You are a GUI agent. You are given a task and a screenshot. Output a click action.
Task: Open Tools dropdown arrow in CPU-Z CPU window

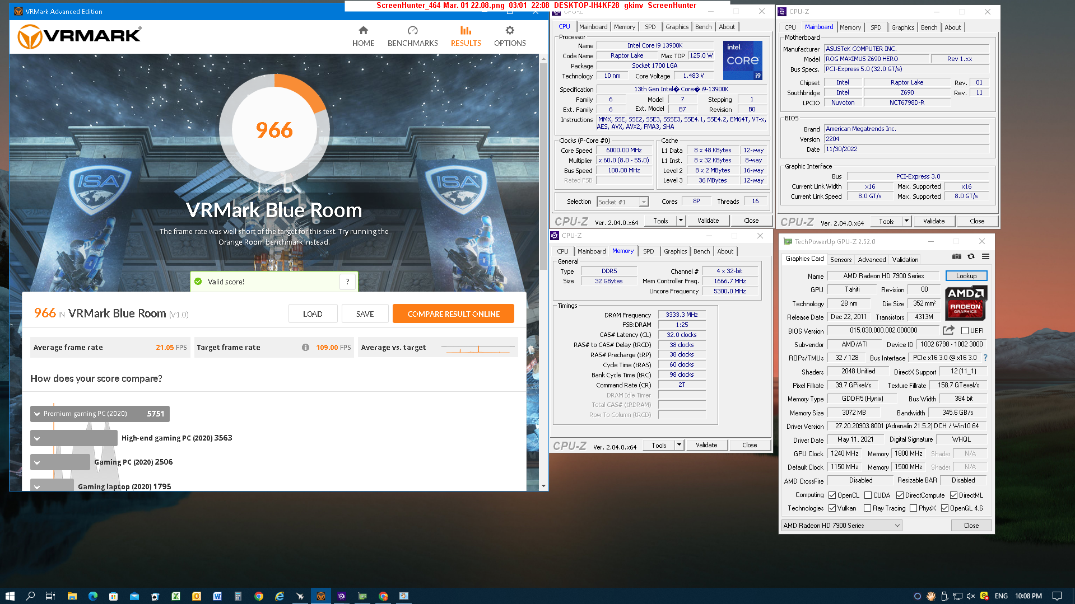681,221
